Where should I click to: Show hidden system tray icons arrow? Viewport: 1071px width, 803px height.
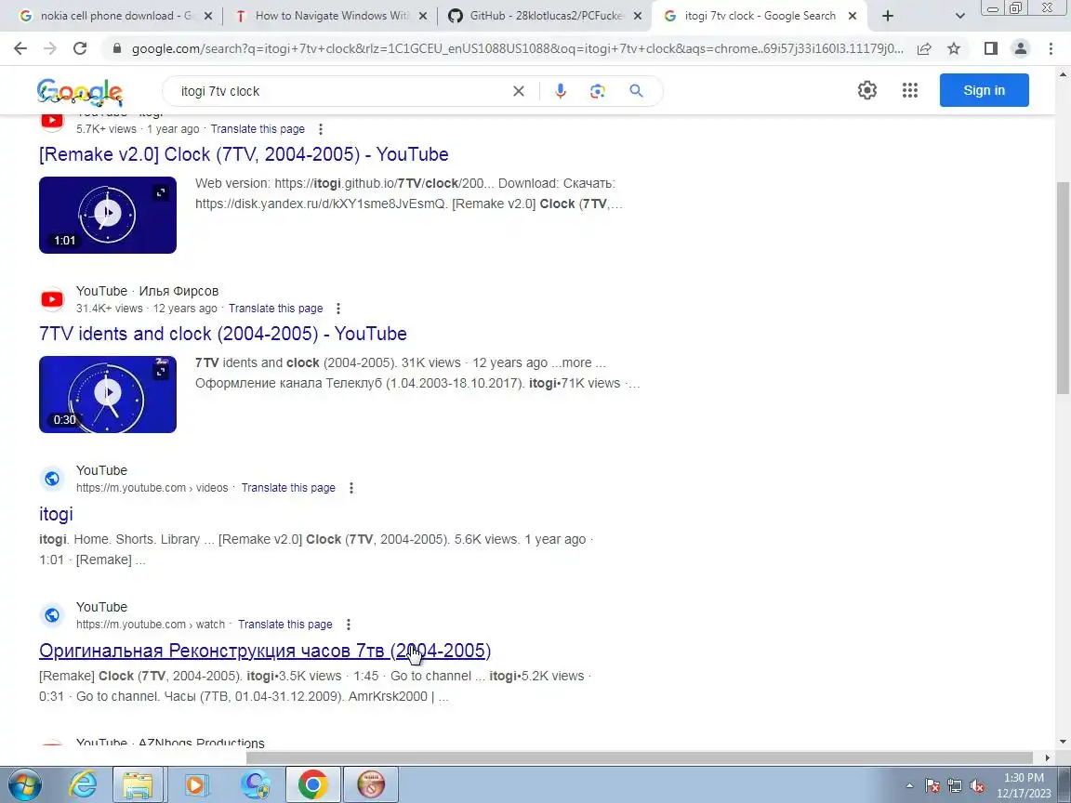click(x=910, y=786)
